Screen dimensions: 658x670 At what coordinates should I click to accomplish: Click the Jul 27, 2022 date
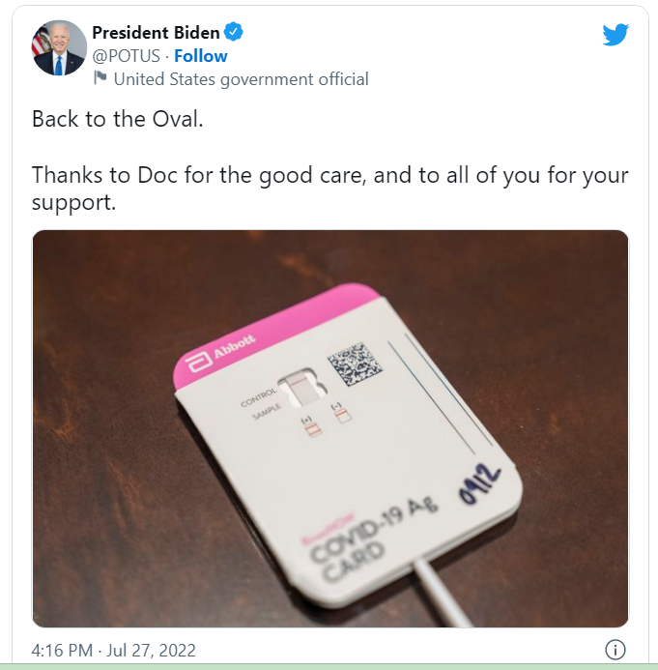tap(151, 651)
